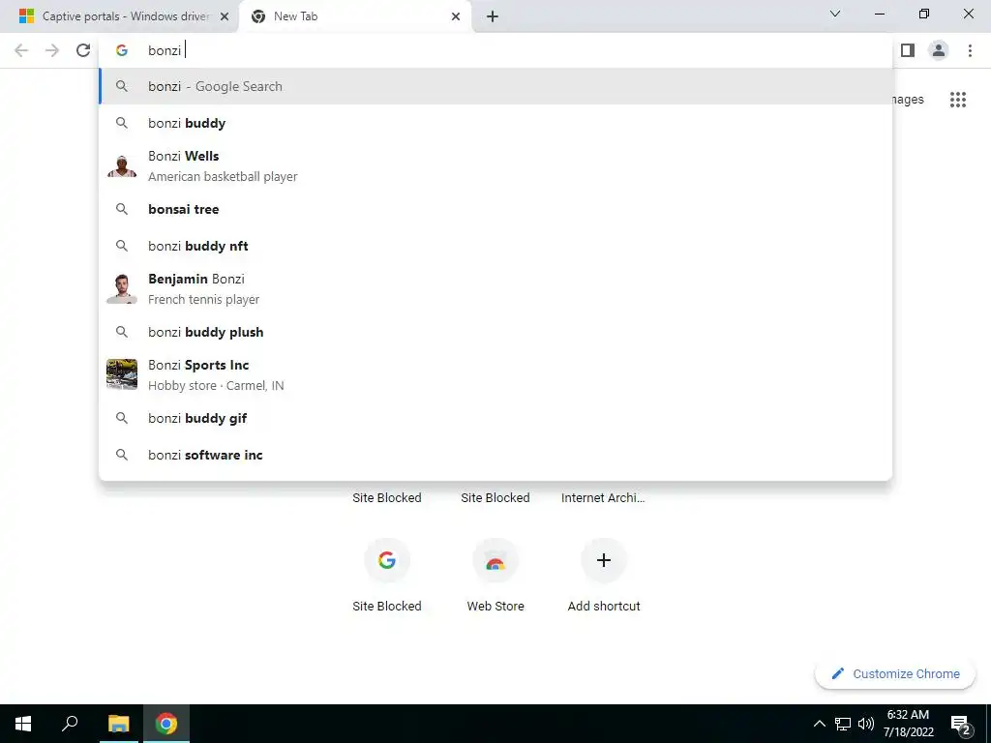Open the network status tray icon
991x743 pixels.
pyautogui.click(x=843, y=724)
